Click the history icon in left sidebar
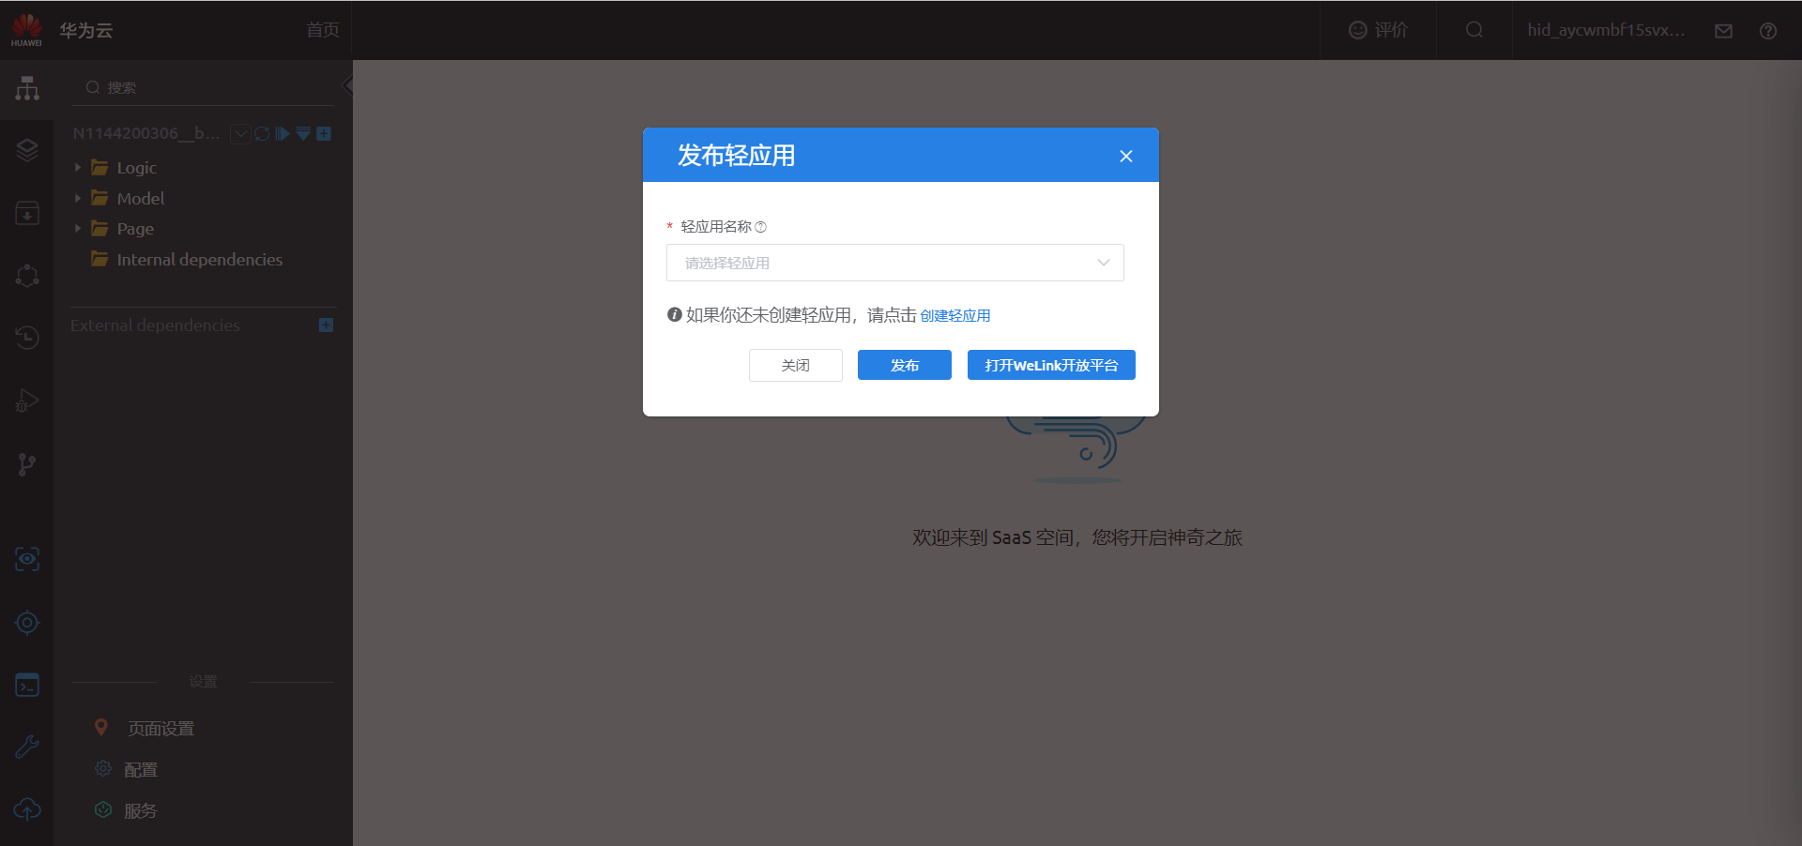The width and height of the screenshot is (1802, 846). (27, 338)
